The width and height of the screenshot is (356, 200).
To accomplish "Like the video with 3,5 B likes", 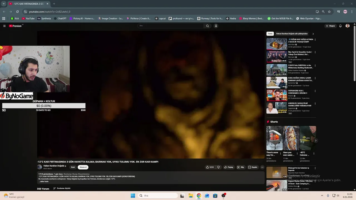I will 210,167.
